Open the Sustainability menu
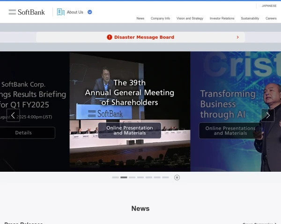 250,18
